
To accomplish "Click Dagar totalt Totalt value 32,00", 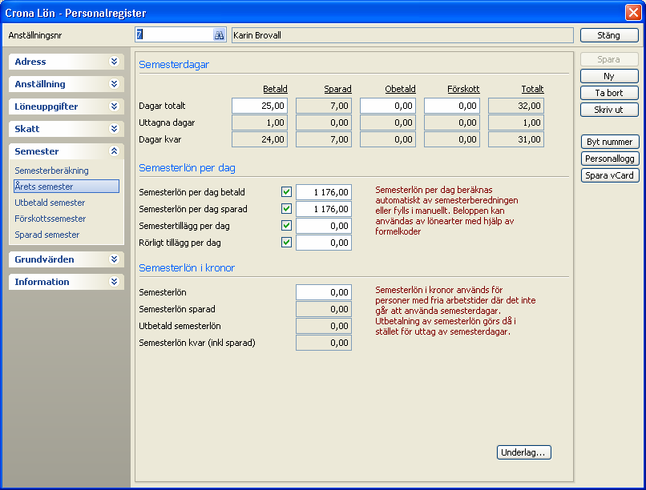I will pos(516,106).
